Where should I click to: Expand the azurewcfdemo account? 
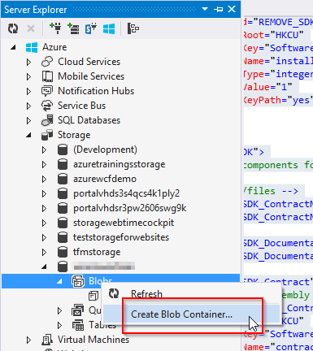(44, 179)
